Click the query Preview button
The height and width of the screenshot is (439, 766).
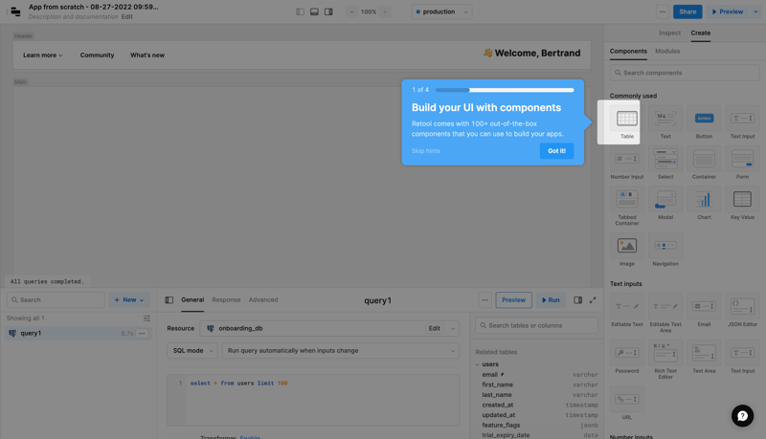[x=514, y=300]
